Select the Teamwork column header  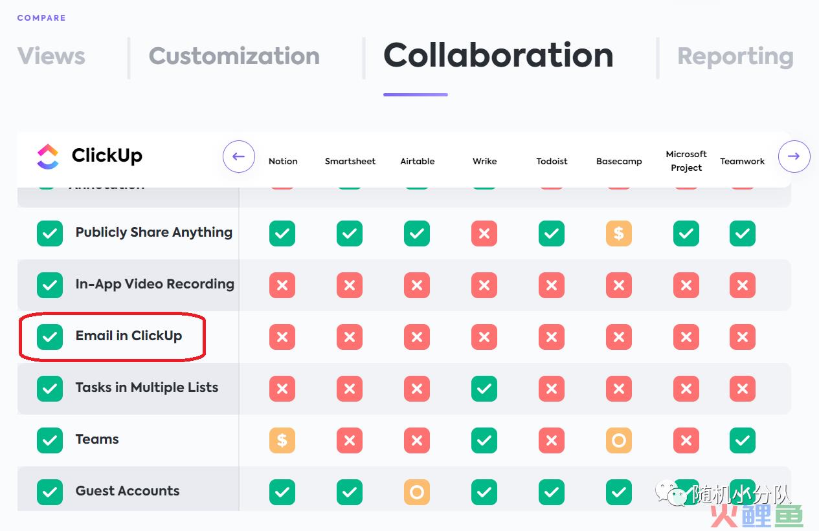[x=743, y=161]
